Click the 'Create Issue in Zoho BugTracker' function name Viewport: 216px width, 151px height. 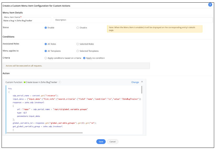click(x=41, y=82)
